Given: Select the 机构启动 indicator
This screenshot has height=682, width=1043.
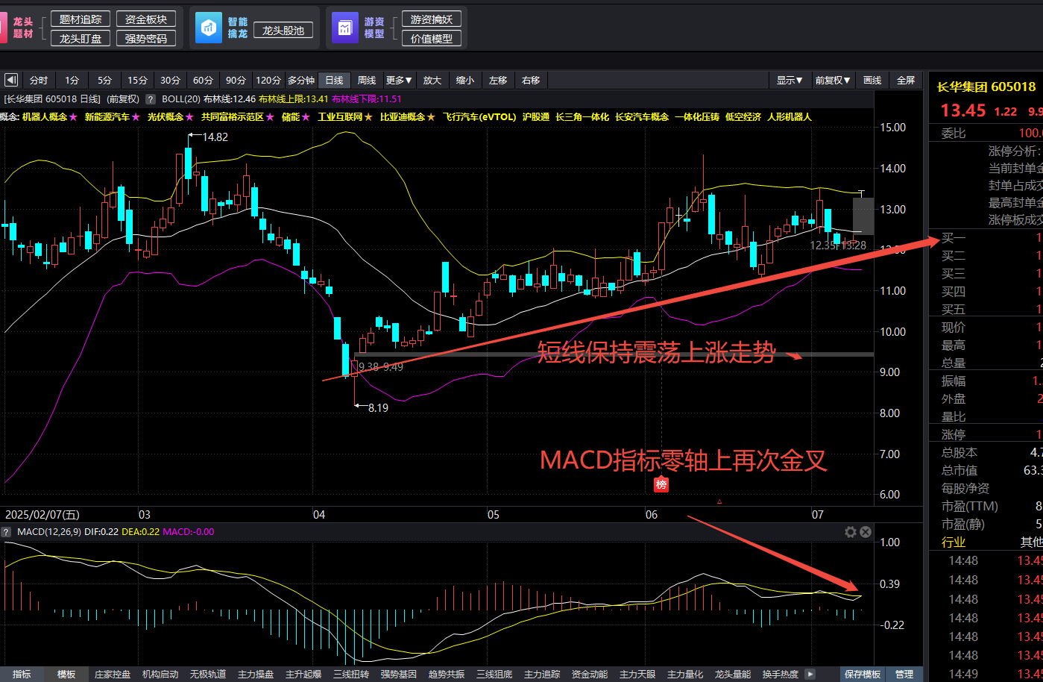Looking at the screenshot, I should click(x=160, y=675).
